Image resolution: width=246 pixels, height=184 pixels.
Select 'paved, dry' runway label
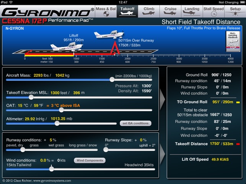(15, 145)
